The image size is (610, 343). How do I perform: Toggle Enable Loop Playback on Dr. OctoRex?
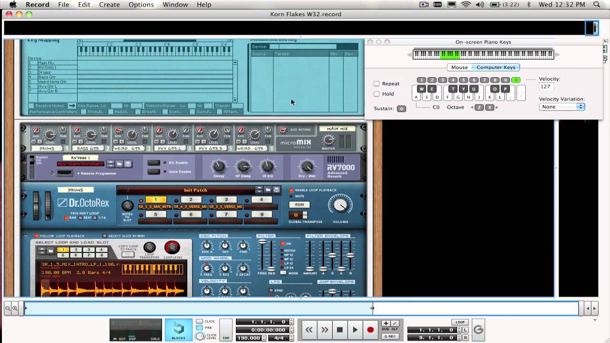(x=292, y=190)
